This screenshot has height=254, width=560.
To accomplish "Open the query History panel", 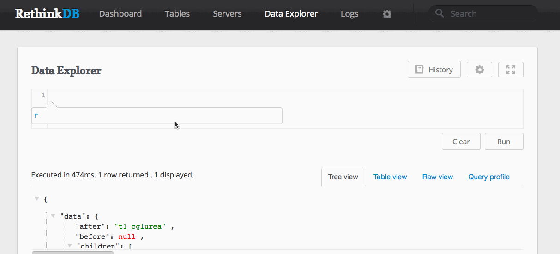I will (434, 70).
